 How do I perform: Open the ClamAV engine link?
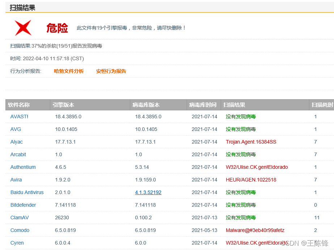(x=20, y=218)
